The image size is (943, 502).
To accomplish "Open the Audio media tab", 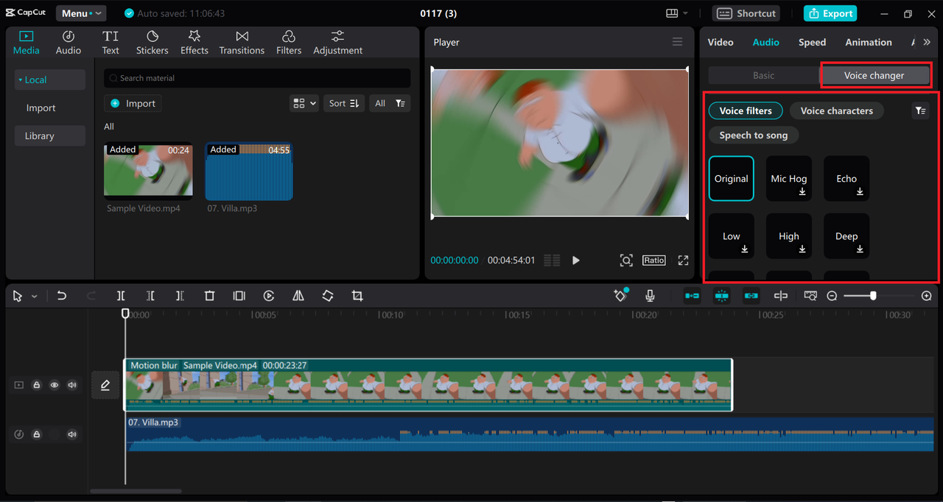I will [69, 43].
